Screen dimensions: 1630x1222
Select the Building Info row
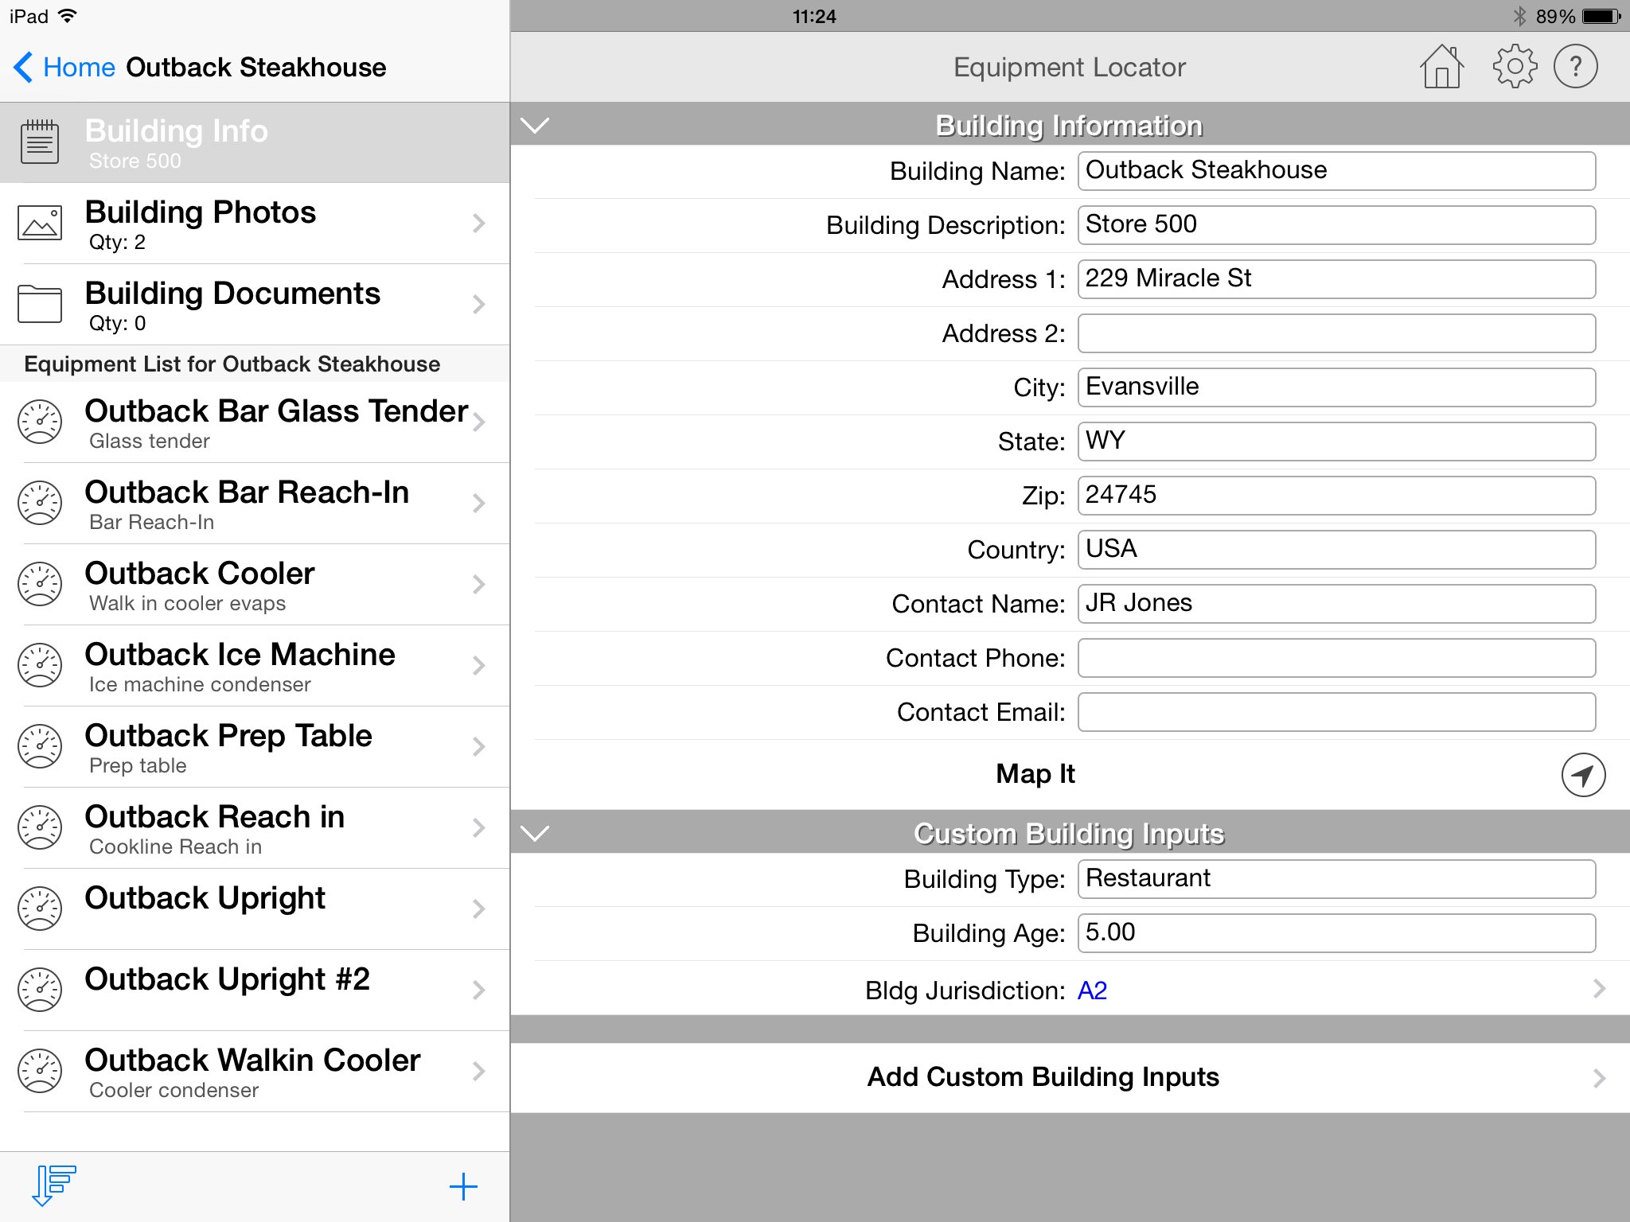255,142
